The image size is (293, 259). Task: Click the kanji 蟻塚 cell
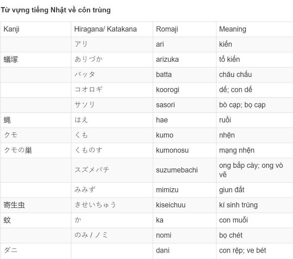tap(36, 60)
